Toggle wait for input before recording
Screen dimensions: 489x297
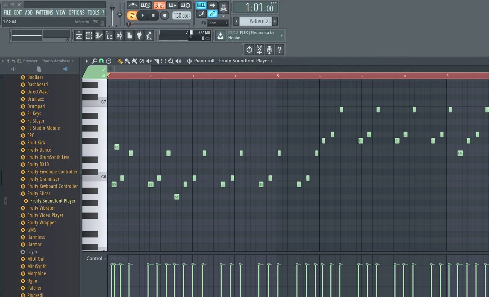click(146, 5)
